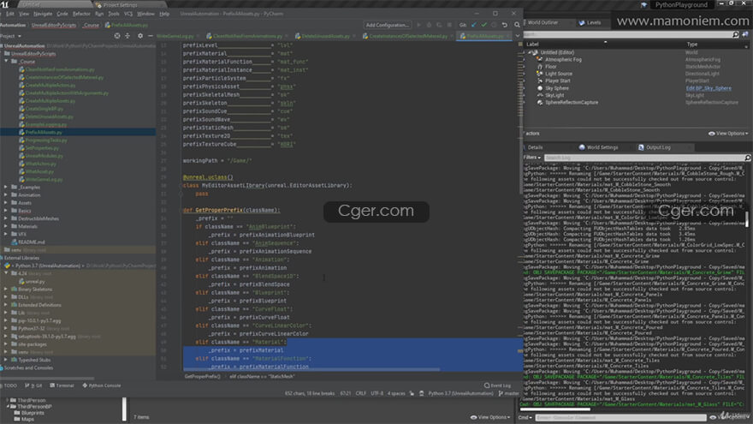Open the Event Log
This screenshot has height=424, width=753.
[497, 385]
